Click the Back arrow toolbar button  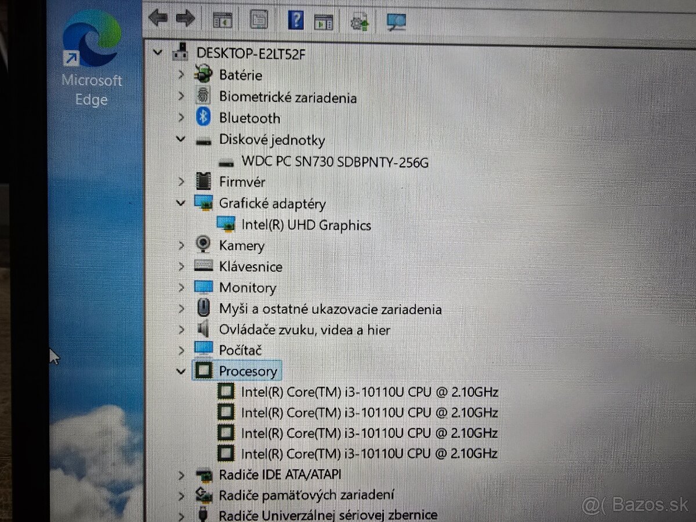pos(157,19)
